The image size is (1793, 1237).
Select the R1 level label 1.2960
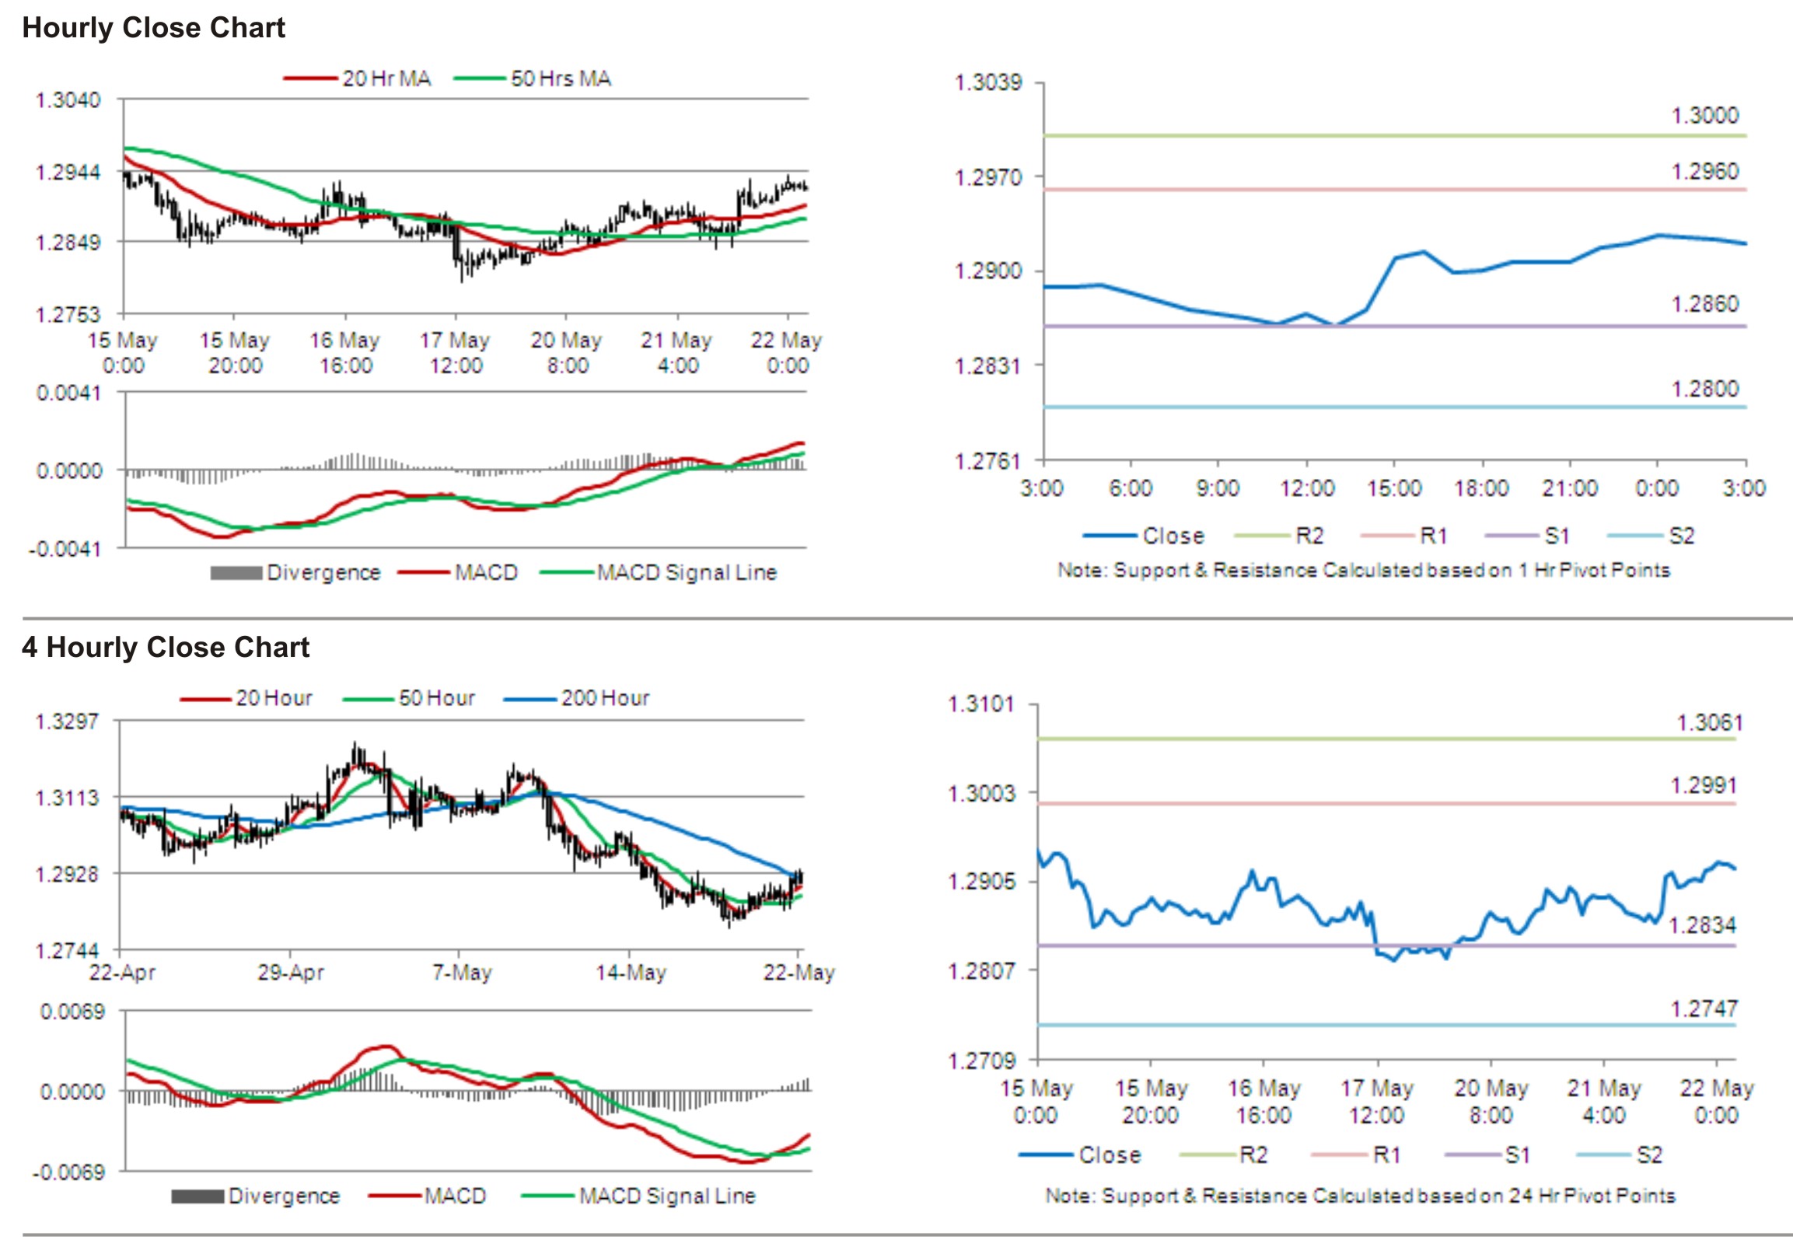(x=1705, y=171)
